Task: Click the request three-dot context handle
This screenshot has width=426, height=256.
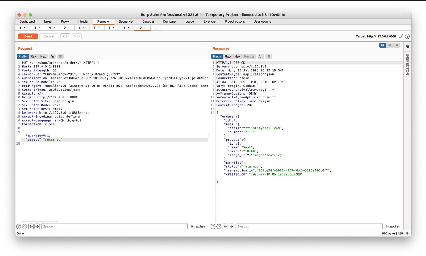Action: (209, 136)
